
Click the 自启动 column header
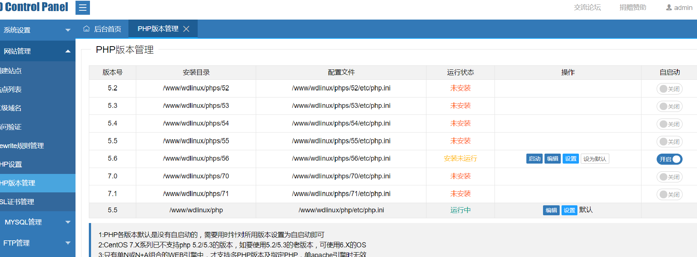point(670,72)
